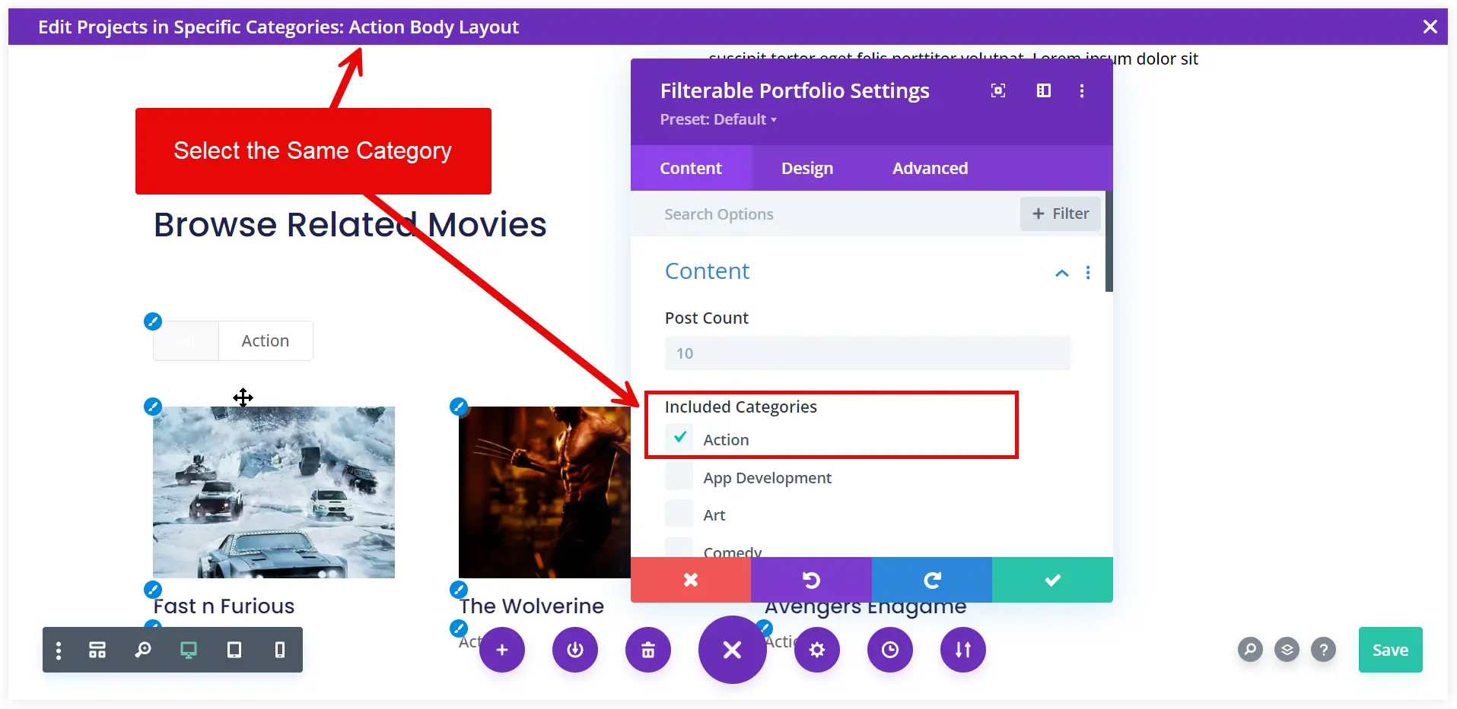Open builder toolbar dots menu

click(x=59, y=650)
